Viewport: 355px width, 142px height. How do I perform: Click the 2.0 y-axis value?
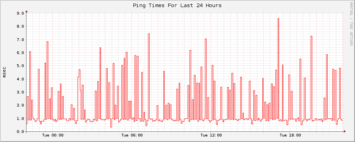(20, 105)
